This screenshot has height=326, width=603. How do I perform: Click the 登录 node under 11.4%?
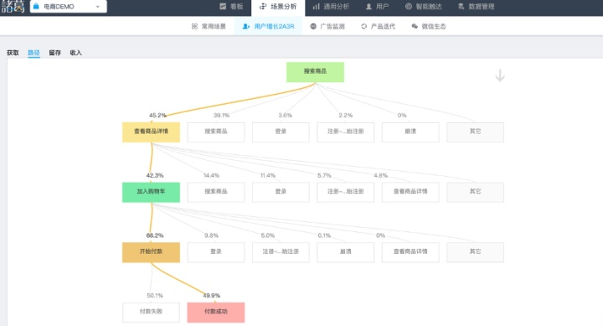click(281, 193)
